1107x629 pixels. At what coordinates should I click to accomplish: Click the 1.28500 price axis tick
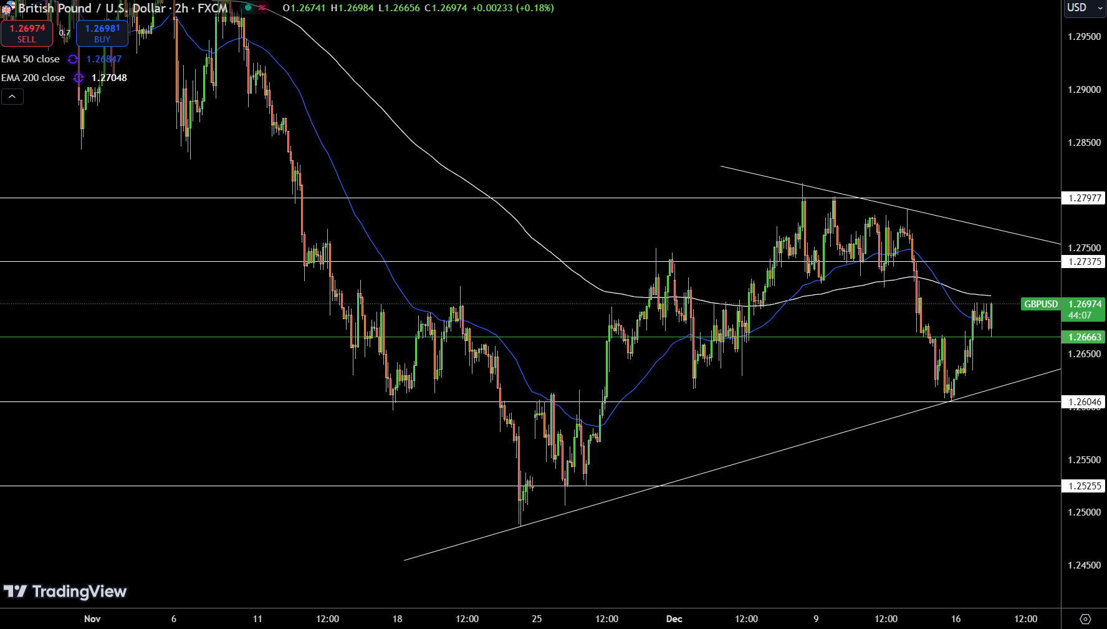[x=1085, y=143]
